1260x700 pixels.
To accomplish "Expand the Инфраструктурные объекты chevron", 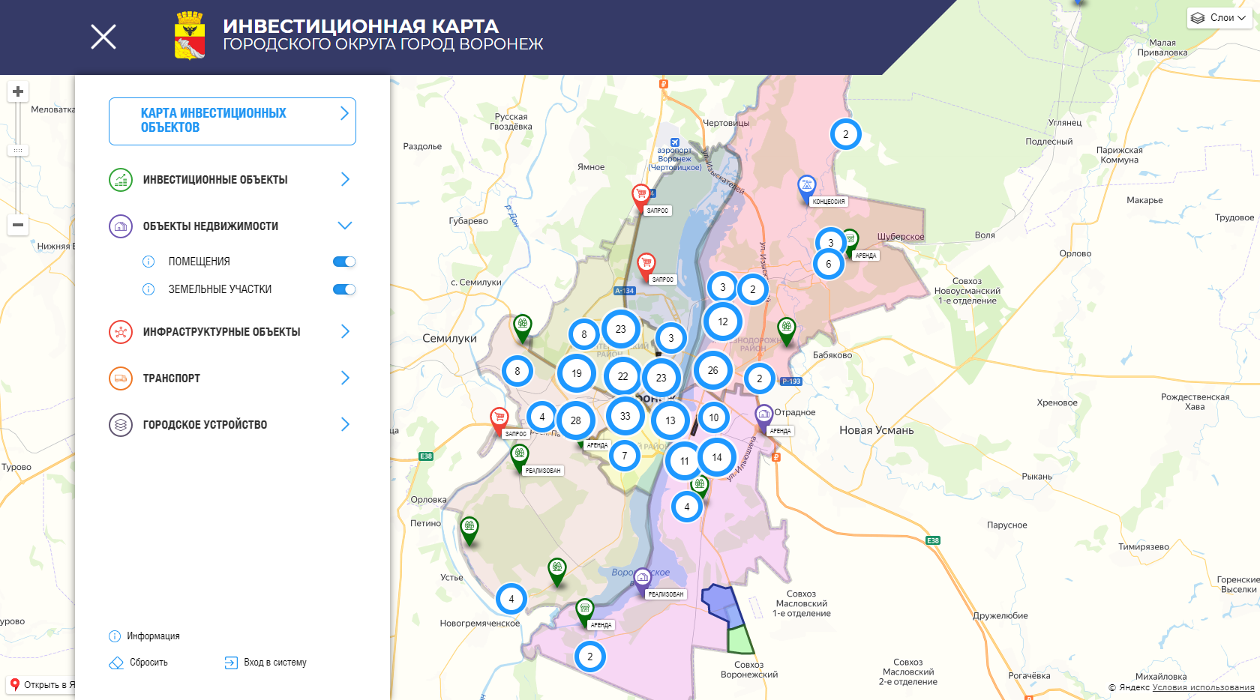I will point(345,331).
